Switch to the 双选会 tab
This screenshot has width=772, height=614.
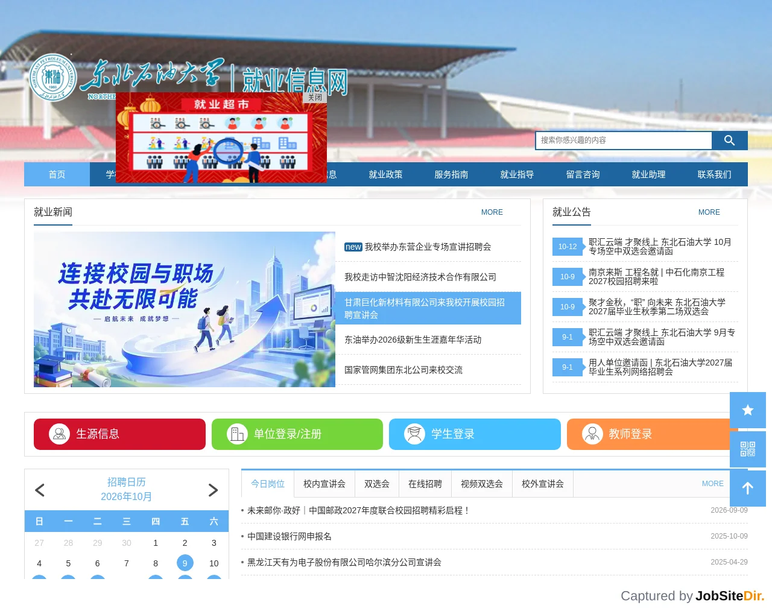click(x=377, y=484)
